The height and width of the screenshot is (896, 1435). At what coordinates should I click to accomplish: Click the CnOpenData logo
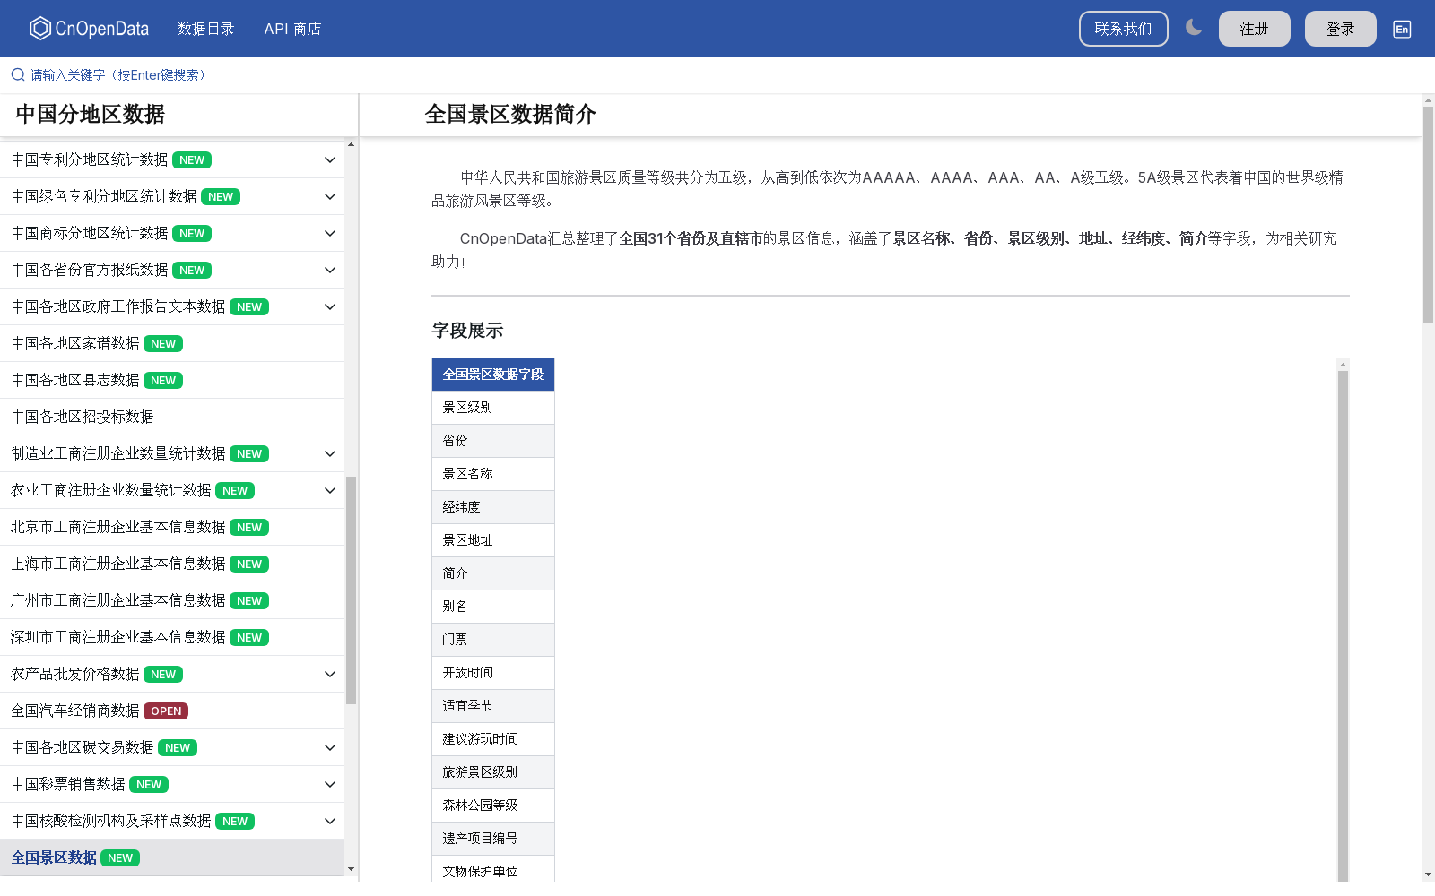[x=89, y=29]
